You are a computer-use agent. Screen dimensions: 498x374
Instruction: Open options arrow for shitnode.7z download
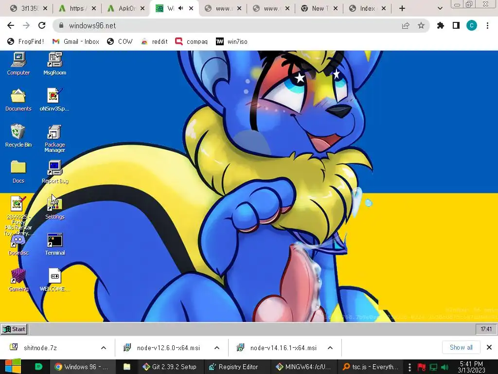104,348
